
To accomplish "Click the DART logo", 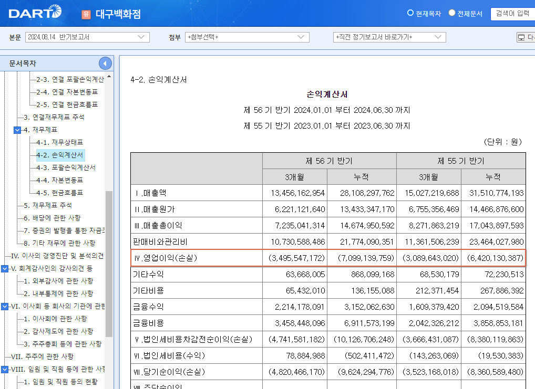I will tap(34, 12).
